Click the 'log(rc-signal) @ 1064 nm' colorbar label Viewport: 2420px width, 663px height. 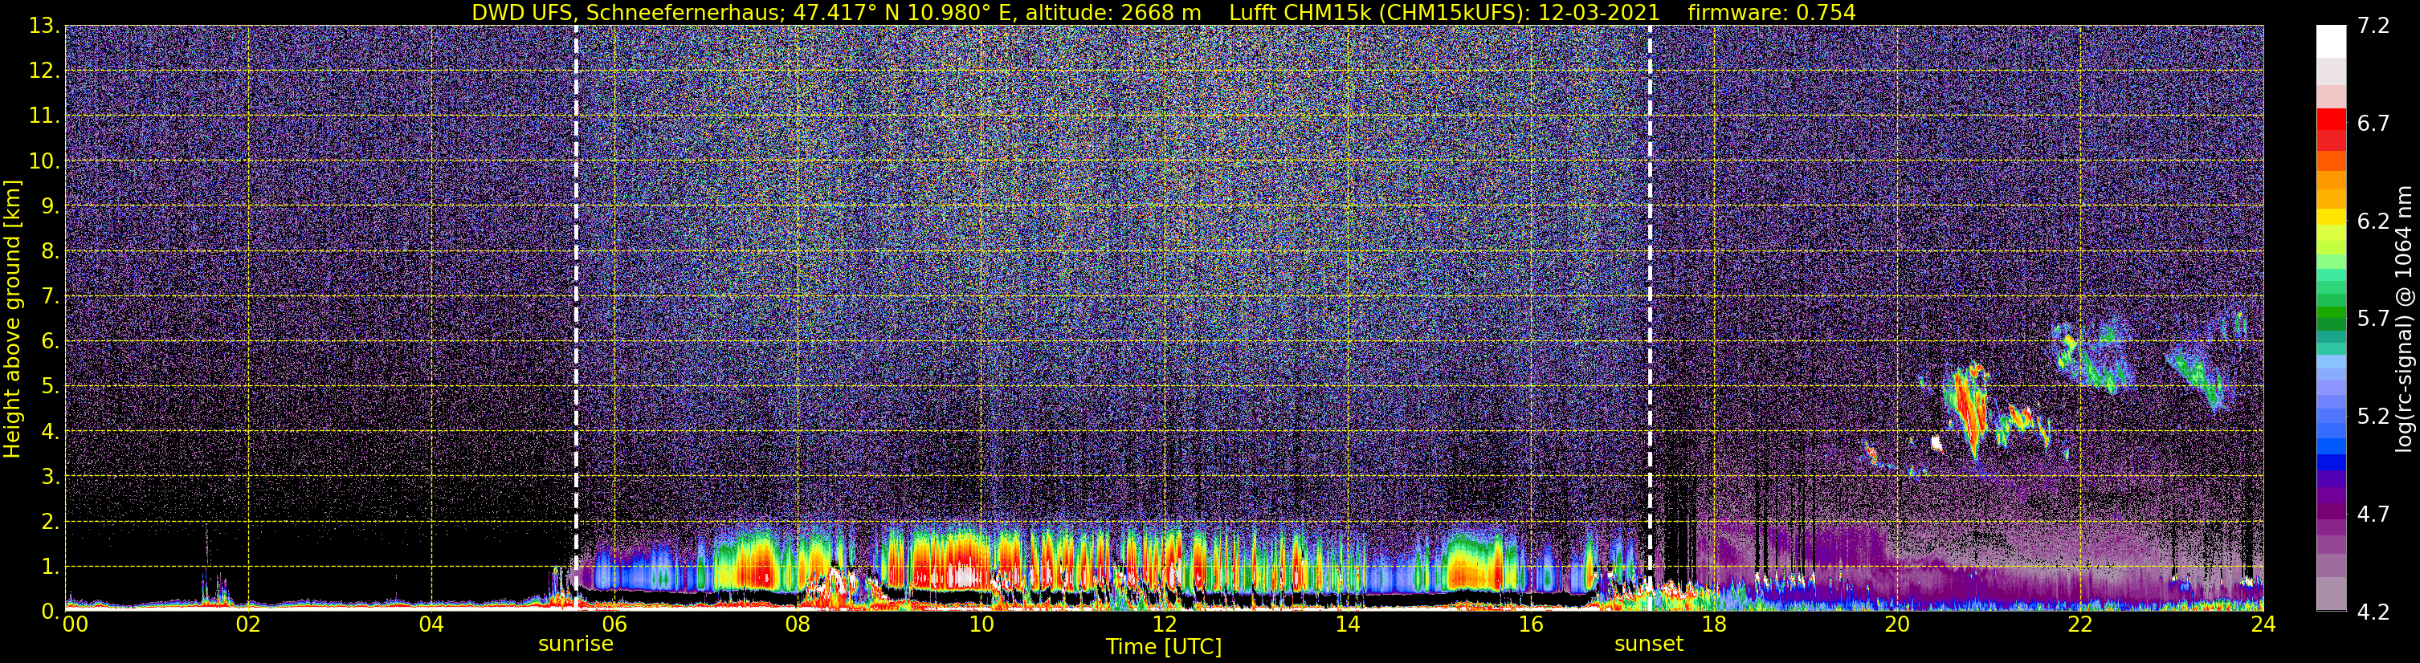click(x=2403, y=319)
